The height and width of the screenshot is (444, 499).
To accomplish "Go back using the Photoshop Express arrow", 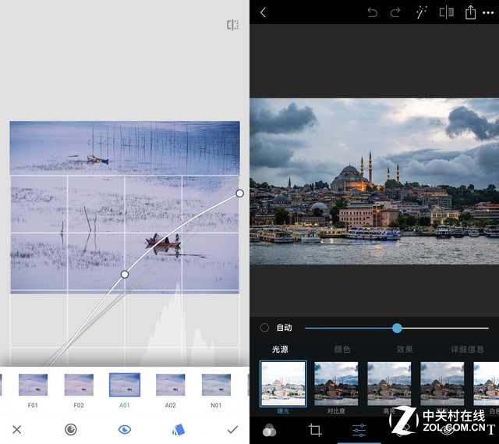I will pyautogui.click(x=263, y=12).
